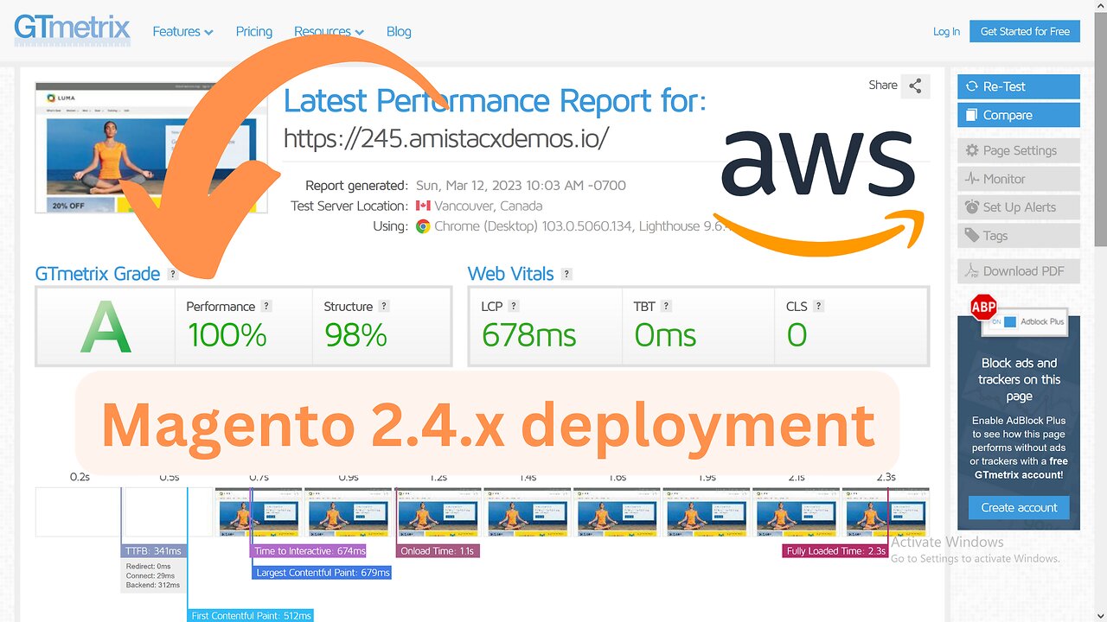The width and height of the screenshot is (1107, 622).
Task: Open the help icon next to LCP
Action: click(514, 306)
